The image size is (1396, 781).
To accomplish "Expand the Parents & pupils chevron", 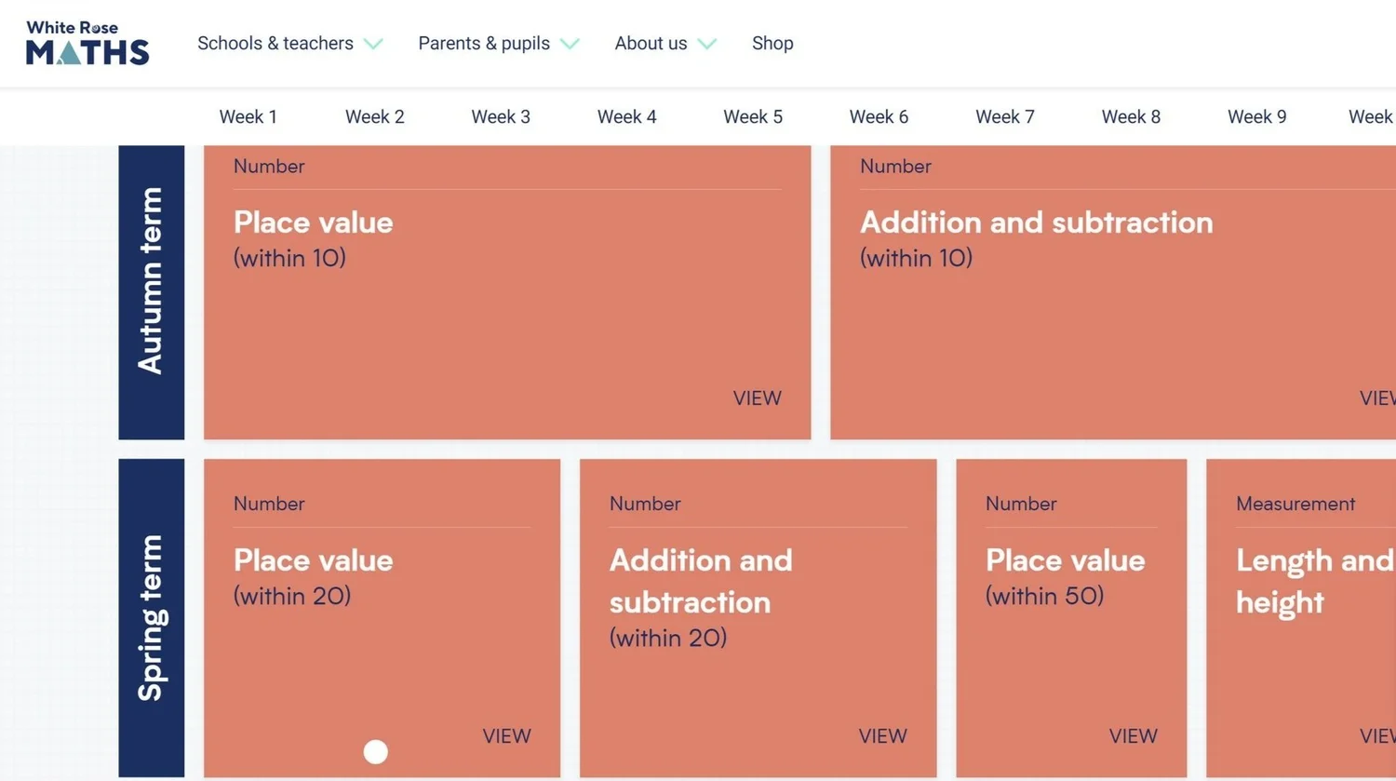I will 570,44.
